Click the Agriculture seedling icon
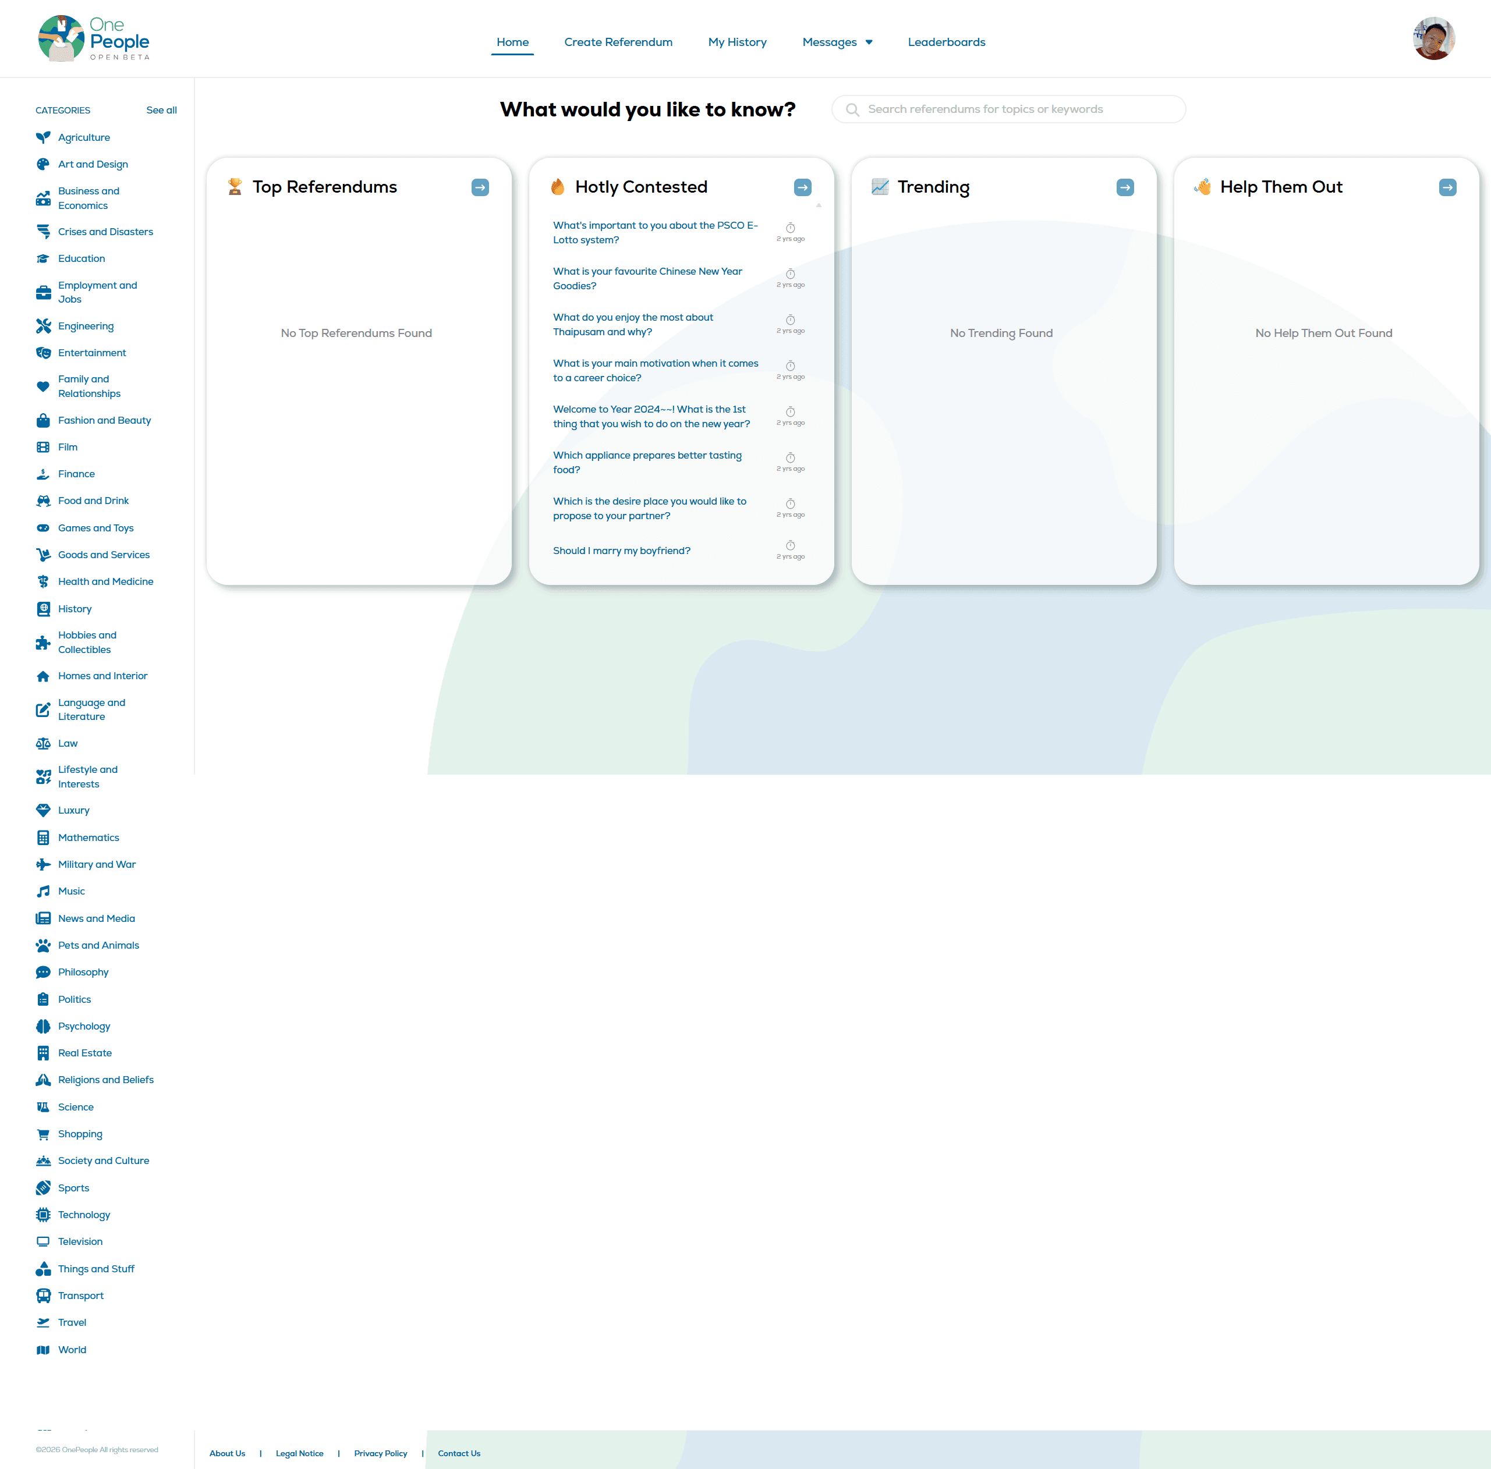The height and width of the screenshot is (1469, 1491). [x=43, y=137]
